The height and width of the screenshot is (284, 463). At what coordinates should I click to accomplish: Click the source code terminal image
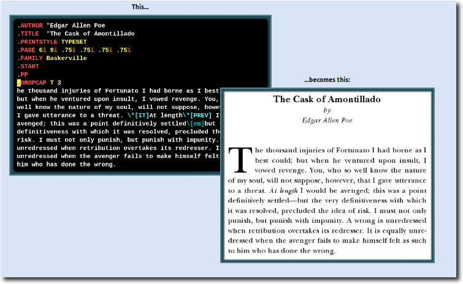[117, 95]
